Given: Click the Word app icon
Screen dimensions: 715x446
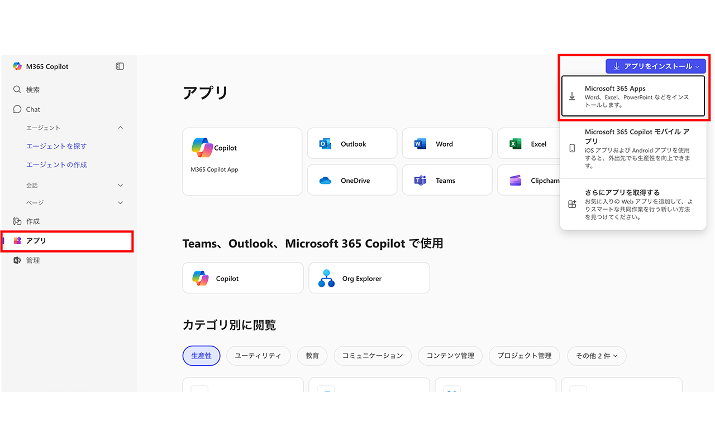Looking at the screenshot, I should (420, 144).
